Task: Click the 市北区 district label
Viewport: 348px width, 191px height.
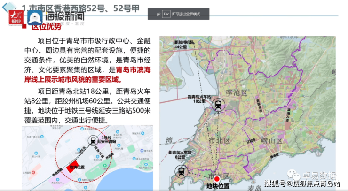Action: [x=220, y=140]
